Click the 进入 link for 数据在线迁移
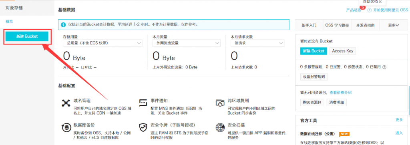Viewport: 410px width, 145px height. click(x=399, y=133)
